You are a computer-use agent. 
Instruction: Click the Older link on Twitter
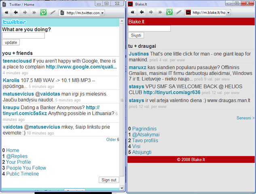tap(111, 140)
